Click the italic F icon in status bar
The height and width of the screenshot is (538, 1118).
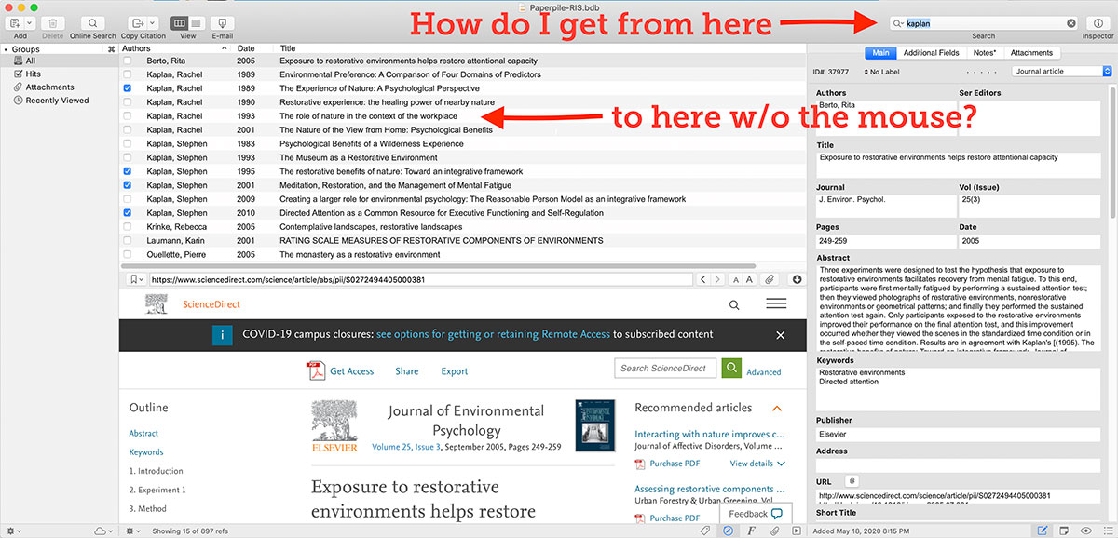click(x=751, y=531)
